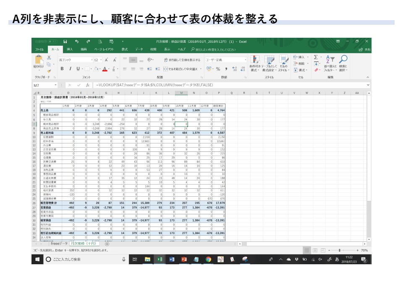
Task: Click the Undo arrow icon
Action: (76, 42)
